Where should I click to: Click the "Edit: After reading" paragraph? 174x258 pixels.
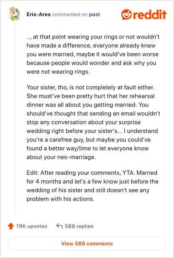pyautogui.click(x=93, y=186)
